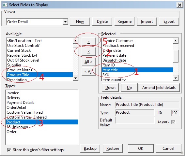Click the Selected list scroll-up arrow

point(176,41)
